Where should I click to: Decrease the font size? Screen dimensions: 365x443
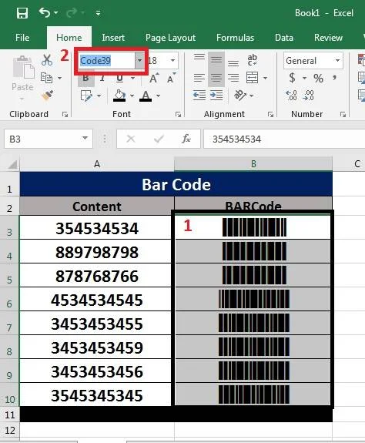(171, 78)
